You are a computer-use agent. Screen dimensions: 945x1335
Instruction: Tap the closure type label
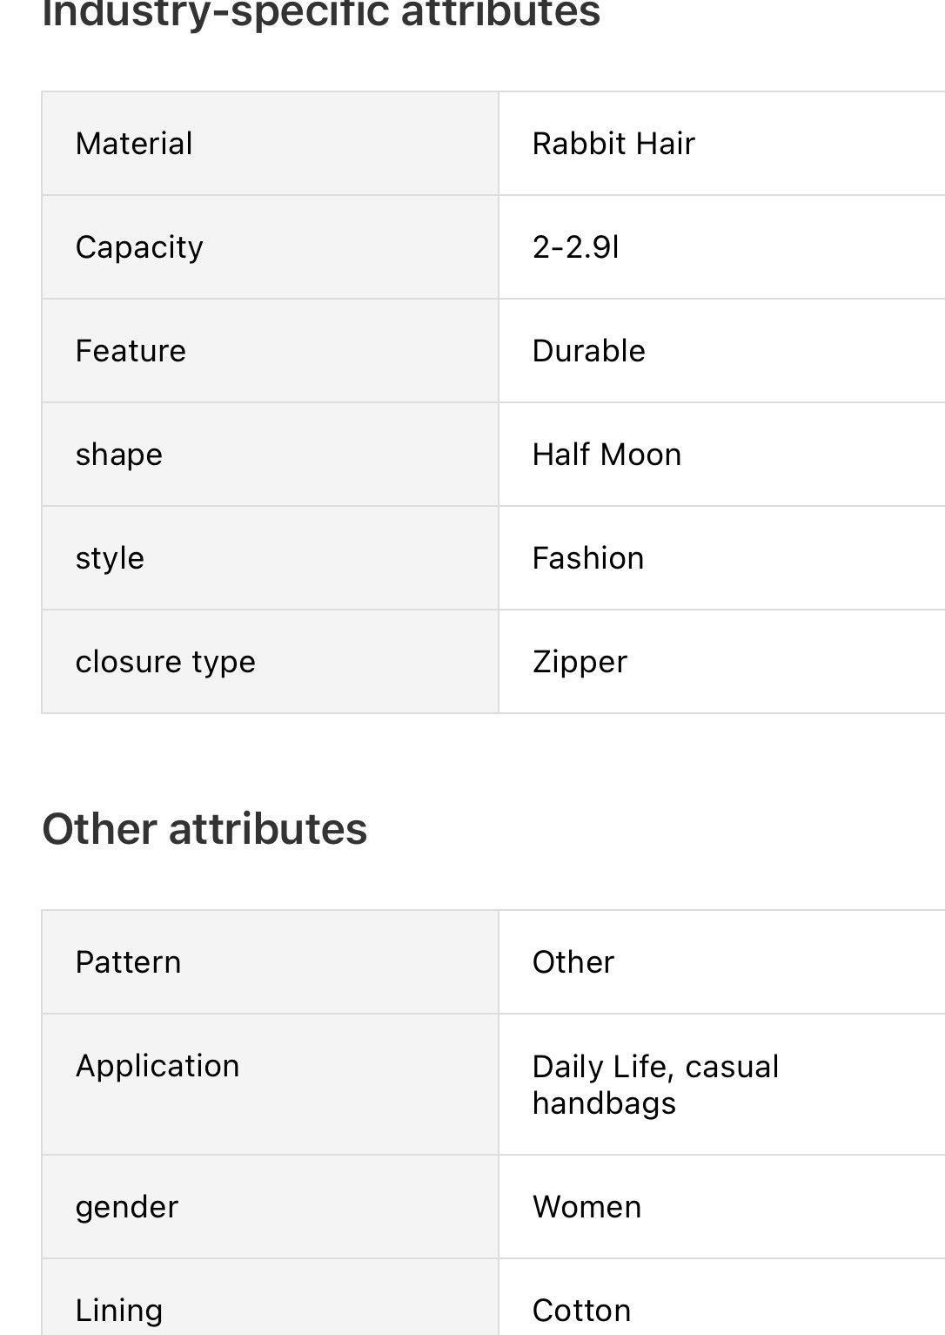(x=165, y=662)
